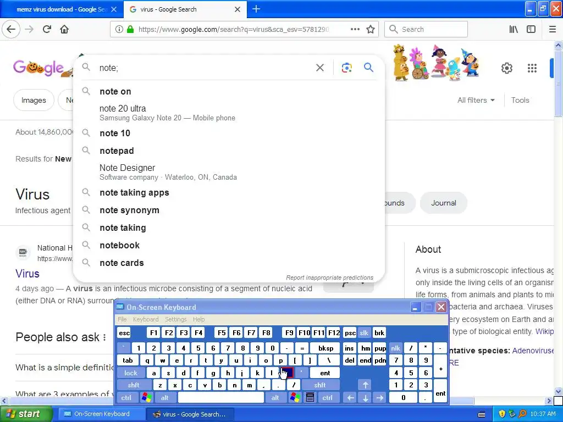The width and height of the screenshot is (563, 422).
Task: Reload the page with the refresh icon
Action: pyautogui.click(x=47, y=29)
